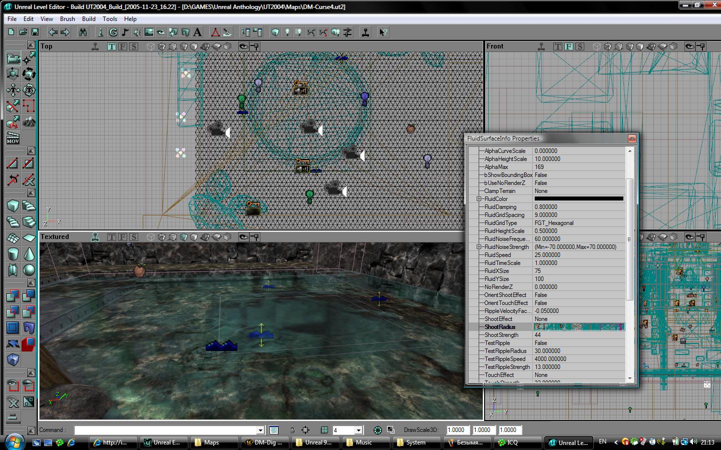Click the Play Map joystick icon in toolbar
Screen dimensions: 721x450
coord(366,32)
